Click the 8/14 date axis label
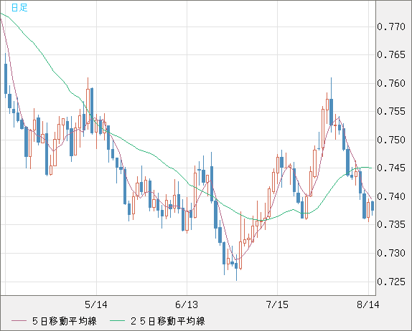 coord(368,304)
